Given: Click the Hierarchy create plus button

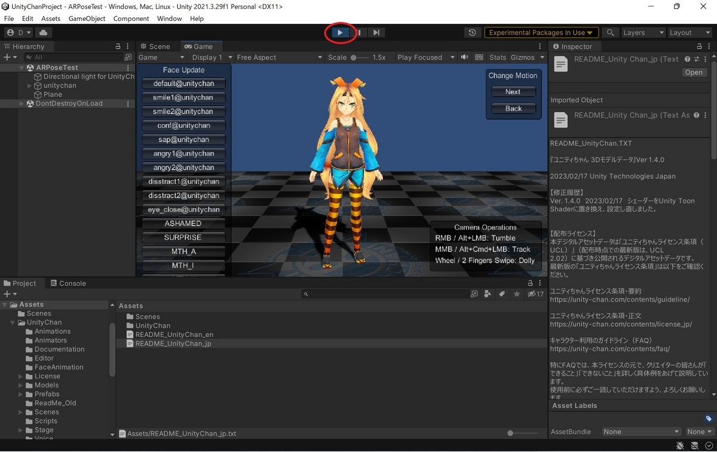Looking at the screenshot, I should [x=9, y=57].
